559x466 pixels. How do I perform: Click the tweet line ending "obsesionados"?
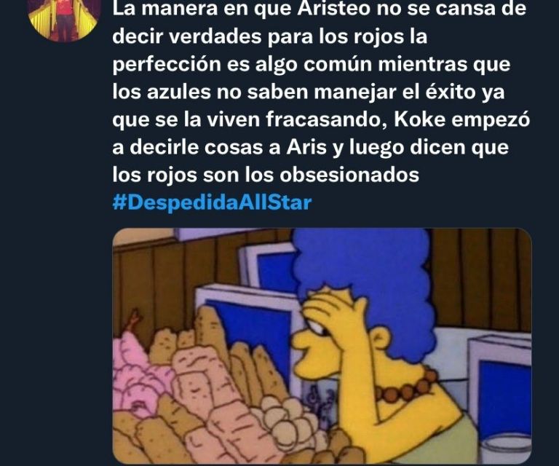coord(266,175)
